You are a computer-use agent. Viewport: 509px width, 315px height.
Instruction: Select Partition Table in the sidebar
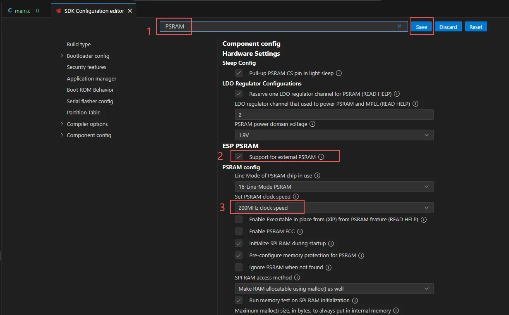pyautogui.click(x=84, y=112)
